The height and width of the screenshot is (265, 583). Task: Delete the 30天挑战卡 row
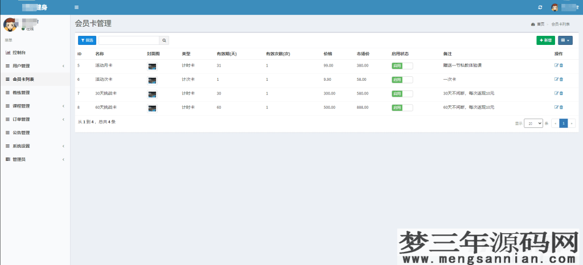(561, 93)
